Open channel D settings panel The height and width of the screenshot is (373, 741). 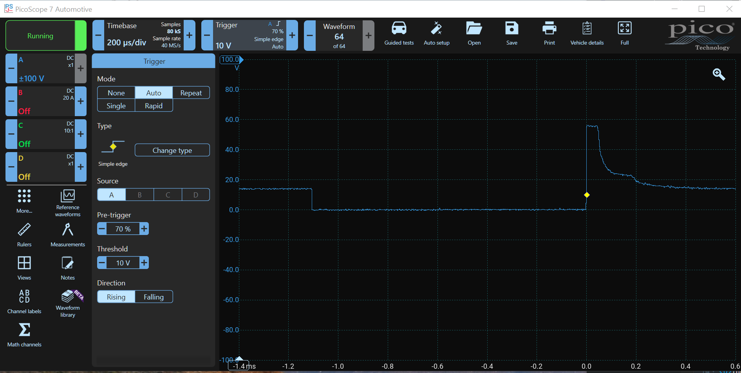tap(46, 167)
